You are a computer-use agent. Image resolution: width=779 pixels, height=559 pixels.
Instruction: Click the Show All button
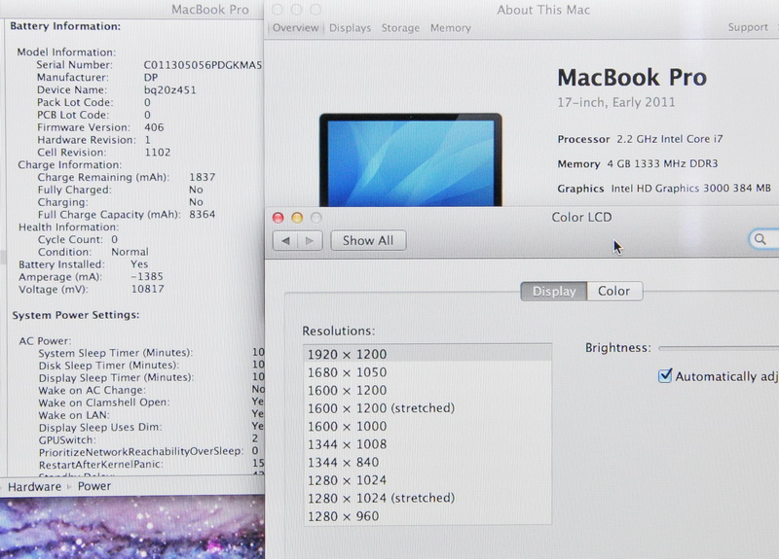[368, 240]
